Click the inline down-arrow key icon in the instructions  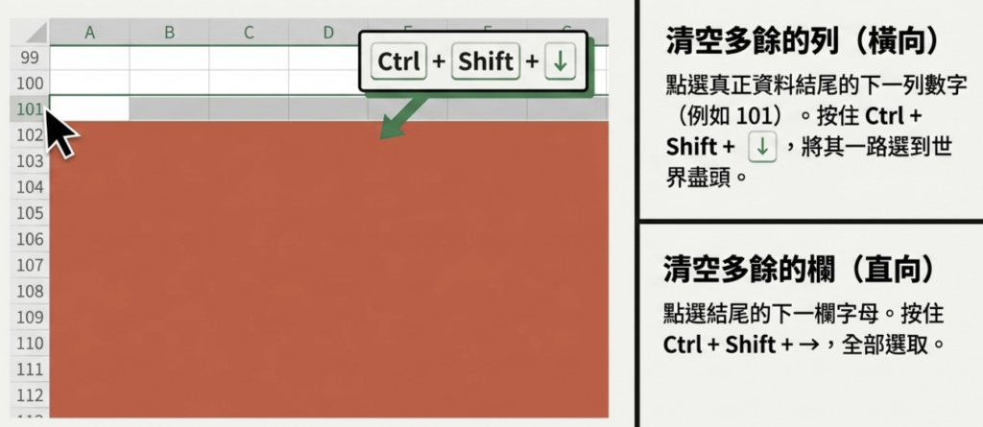[761, 147]
